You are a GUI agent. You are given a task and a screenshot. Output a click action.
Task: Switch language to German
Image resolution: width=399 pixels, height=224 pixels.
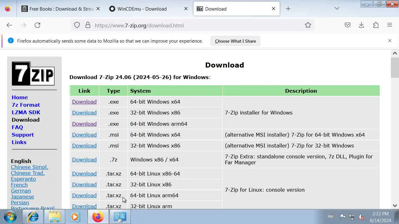point(21,191)
